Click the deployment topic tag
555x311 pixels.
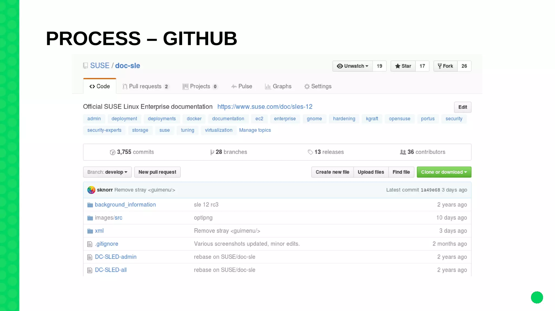(x=124, y=119)
